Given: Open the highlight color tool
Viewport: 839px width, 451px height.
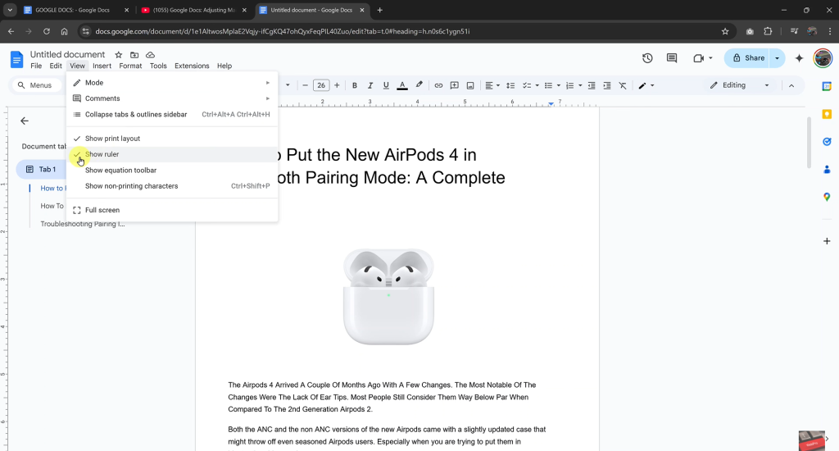Looking at the screenshot, I should [419, 85].
